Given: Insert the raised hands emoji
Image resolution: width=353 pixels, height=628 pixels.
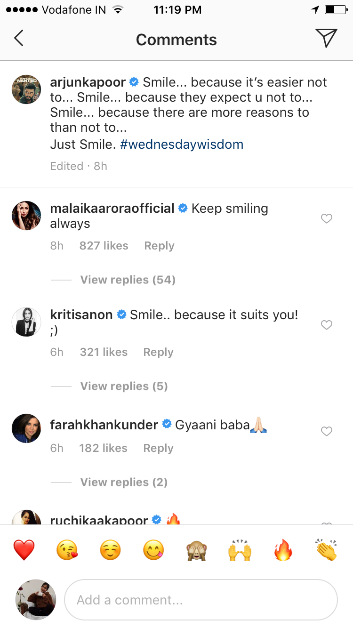Looking at the screenshot, I should (x=240, y=550).
